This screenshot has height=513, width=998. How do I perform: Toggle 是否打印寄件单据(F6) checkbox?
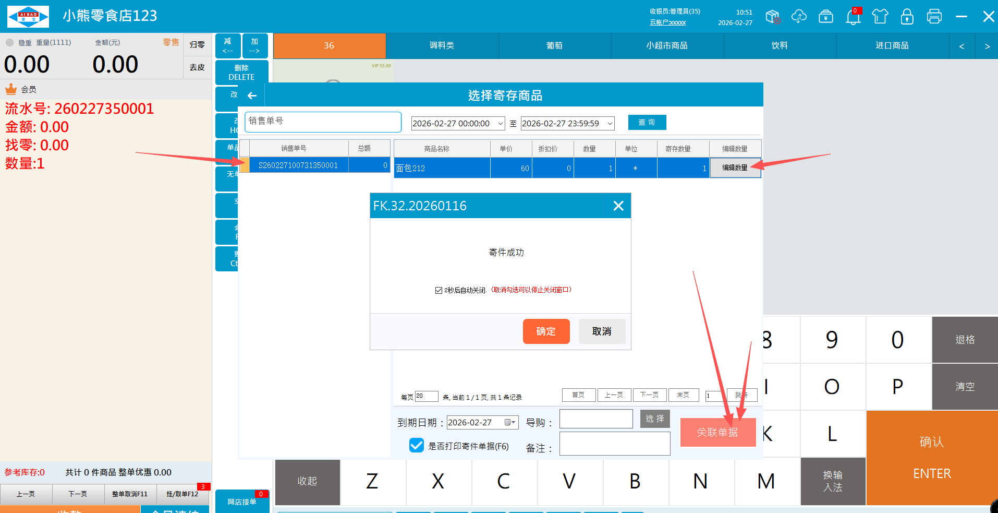(417, 445)
